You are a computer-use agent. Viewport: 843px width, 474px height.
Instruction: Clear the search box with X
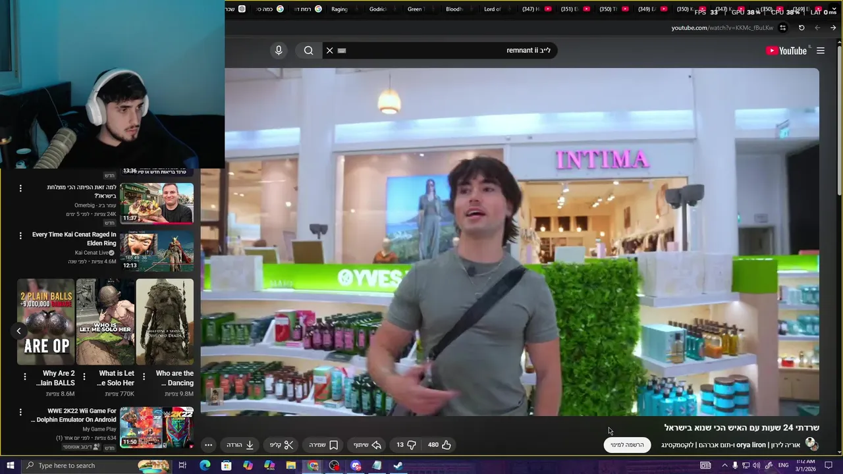coord(330,51)
